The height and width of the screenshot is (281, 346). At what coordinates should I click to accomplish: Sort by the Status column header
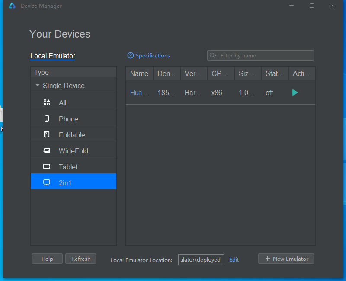tap(274, 74)
